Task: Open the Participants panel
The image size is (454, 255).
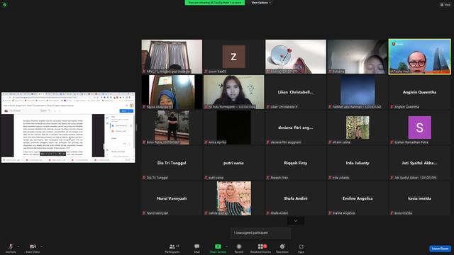Action: coord(172,248)
